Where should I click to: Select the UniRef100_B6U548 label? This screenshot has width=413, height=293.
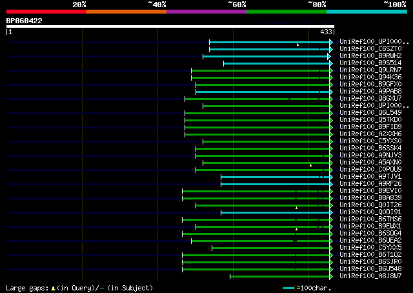pos(370,269)
